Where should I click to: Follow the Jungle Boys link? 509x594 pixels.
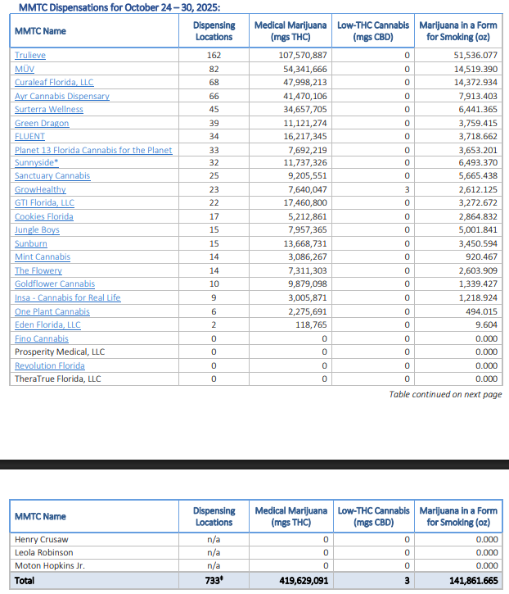click(x=37, y=230)
